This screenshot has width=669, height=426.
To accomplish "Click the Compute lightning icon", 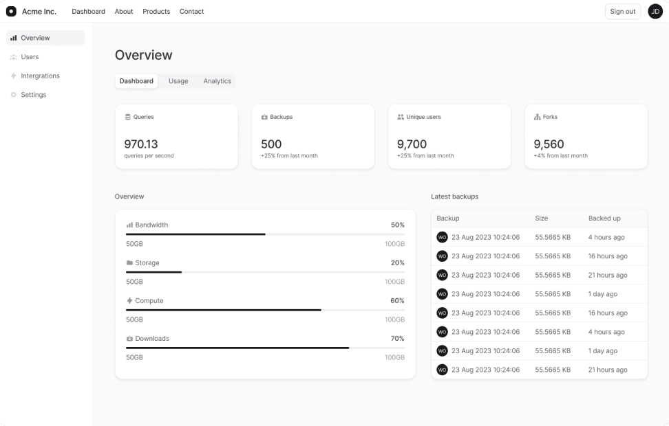I will [129, 301].
